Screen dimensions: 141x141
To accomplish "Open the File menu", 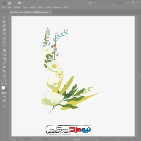I will click(x=4, y=7).
